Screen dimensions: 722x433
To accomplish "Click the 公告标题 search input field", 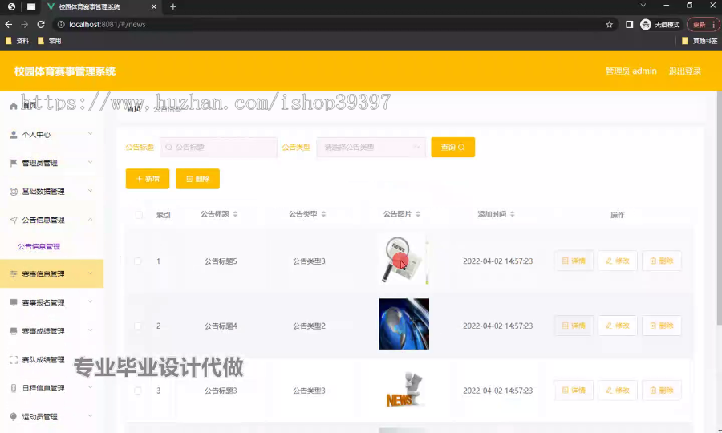I will 219,148.
